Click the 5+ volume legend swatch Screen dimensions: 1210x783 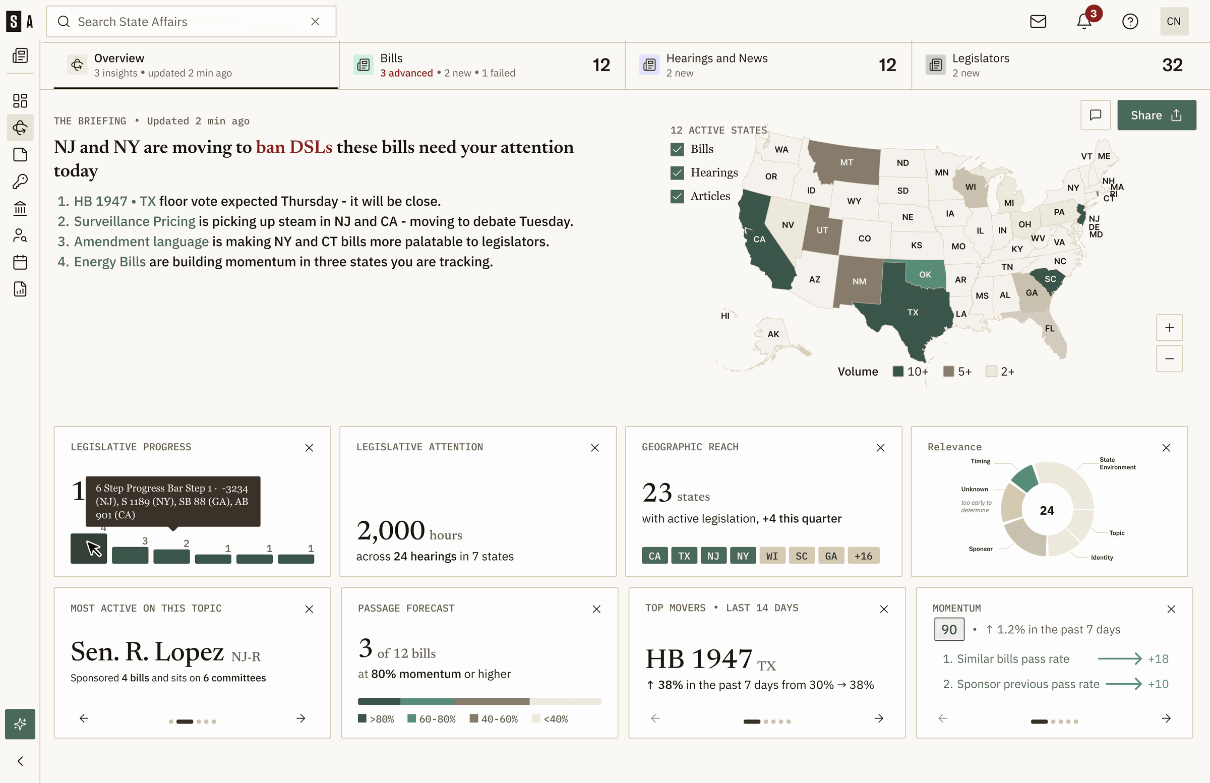click(x=948, y=371)
